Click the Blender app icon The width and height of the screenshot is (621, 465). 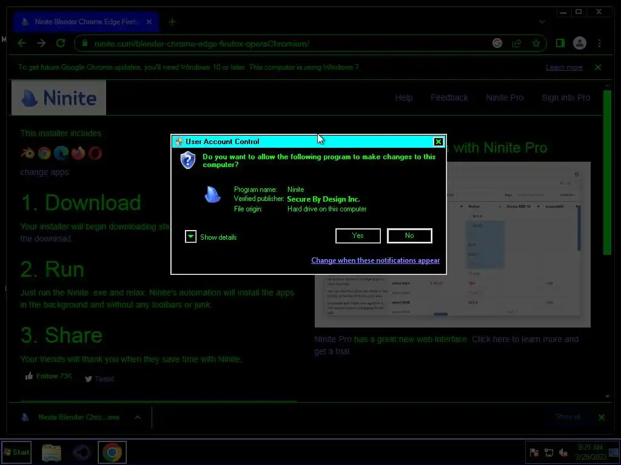pyautogui.click(x=28, y=153)
